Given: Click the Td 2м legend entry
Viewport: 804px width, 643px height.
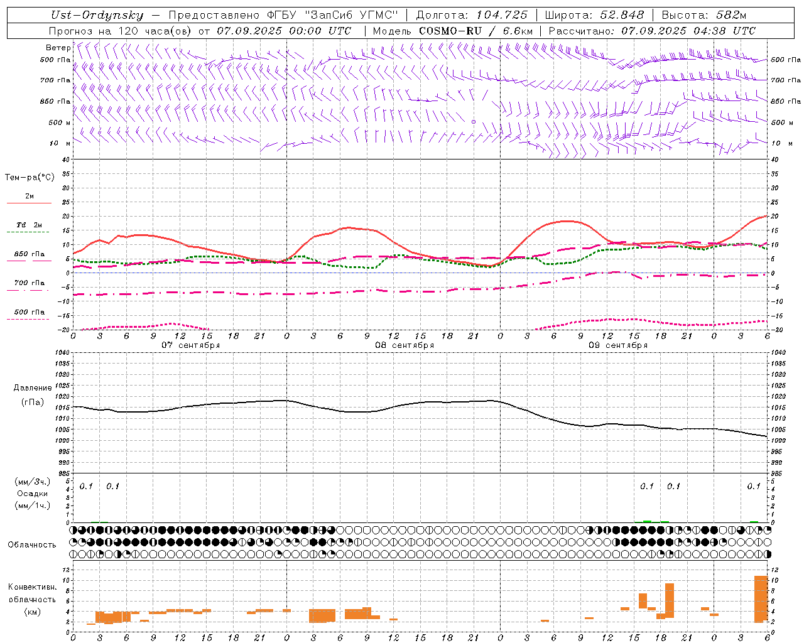Looking at the screenshot, I should click(29, 225).
